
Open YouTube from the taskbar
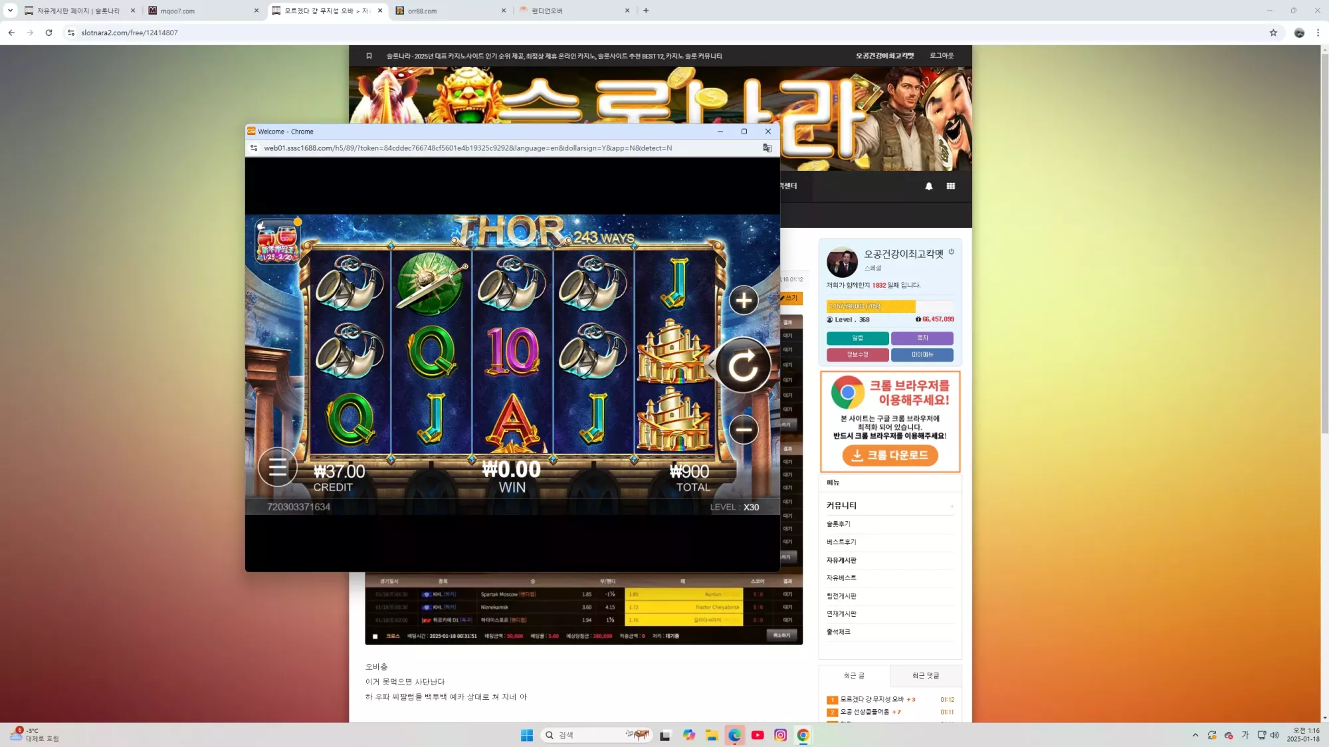coord(758,735)
